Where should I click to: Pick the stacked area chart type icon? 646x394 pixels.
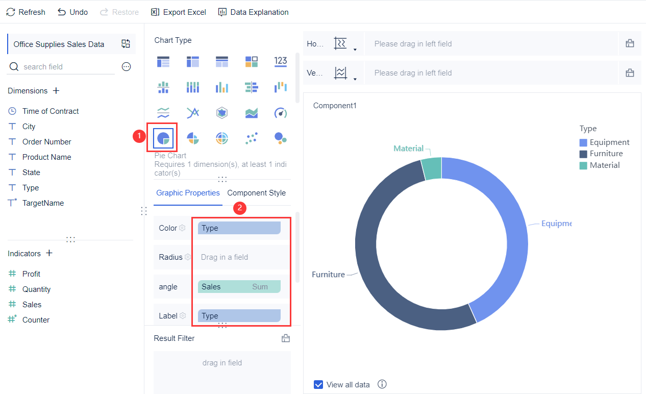(x=251, y=112)
